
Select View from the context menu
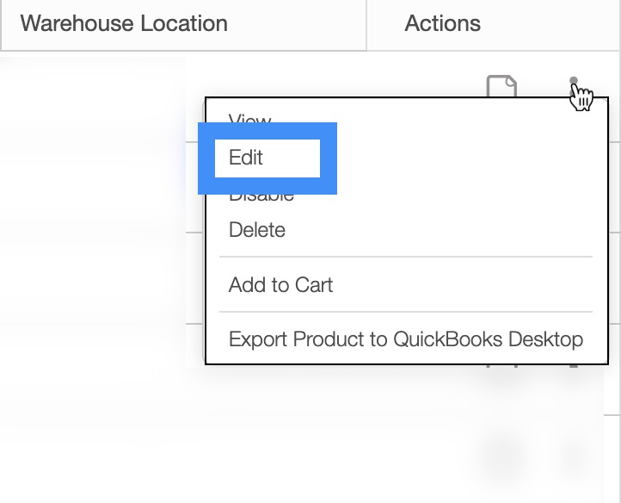tap(249, 121)
